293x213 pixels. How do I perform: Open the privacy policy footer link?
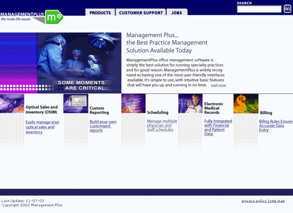click(x=254, y=201)
